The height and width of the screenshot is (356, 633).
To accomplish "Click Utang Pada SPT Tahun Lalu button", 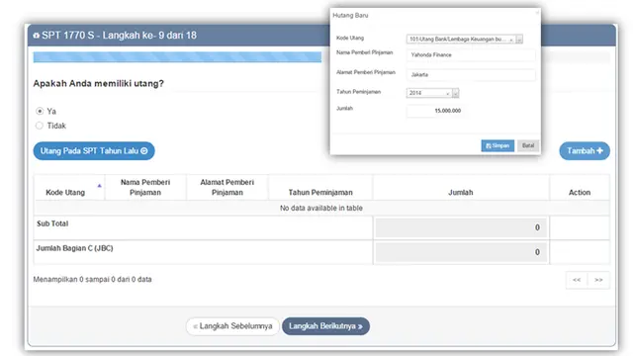I will [x=94, y=151].
